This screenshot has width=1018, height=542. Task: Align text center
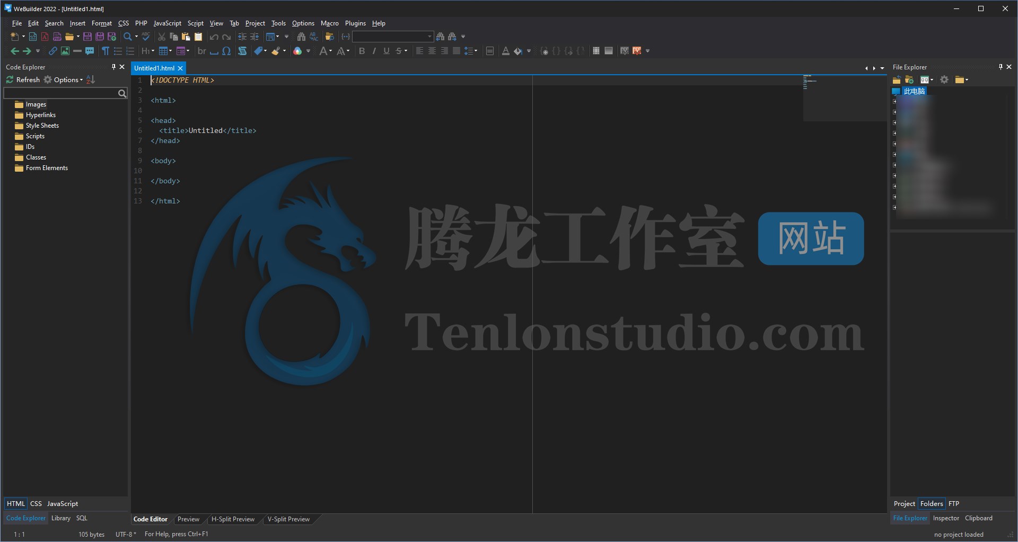tap(432, 51)
